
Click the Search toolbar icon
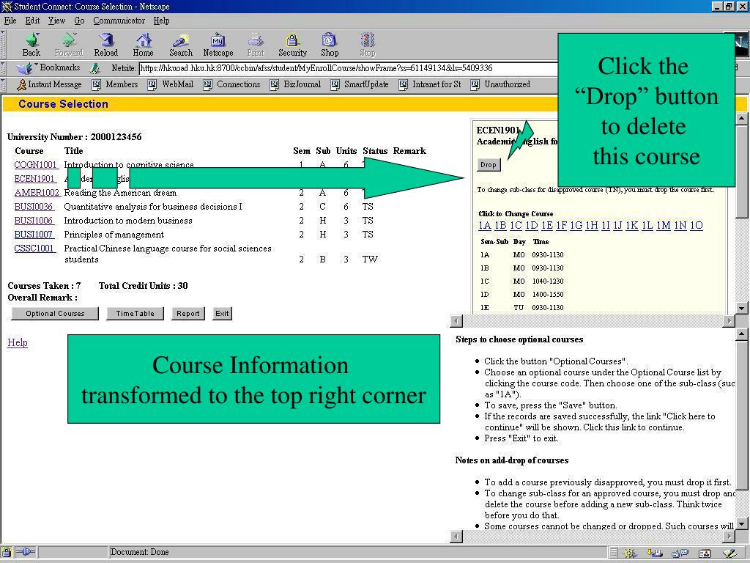[180, 45]
